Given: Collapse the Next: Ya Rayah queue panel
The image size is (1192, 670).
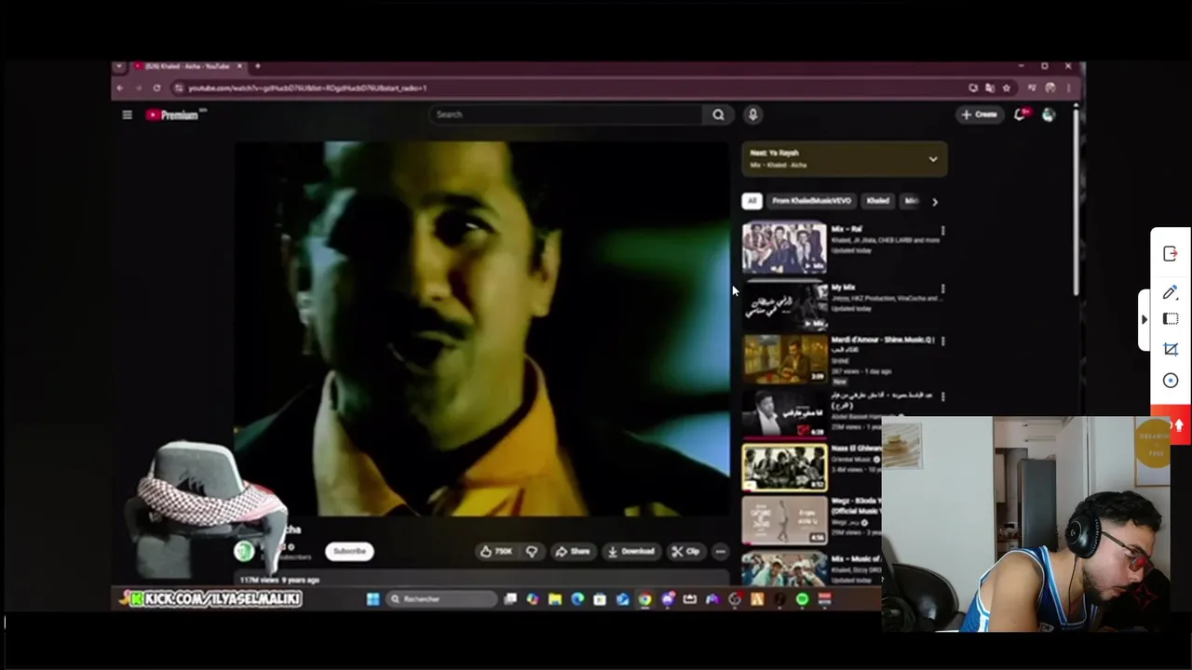Looking at the screenshot, I should click(933, 159).
